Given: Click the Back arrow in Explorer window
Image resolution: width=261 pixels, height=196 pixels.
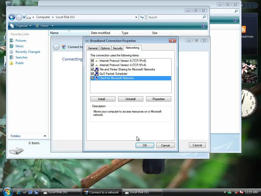Looking at the screenshot, I should coord(12,17).
